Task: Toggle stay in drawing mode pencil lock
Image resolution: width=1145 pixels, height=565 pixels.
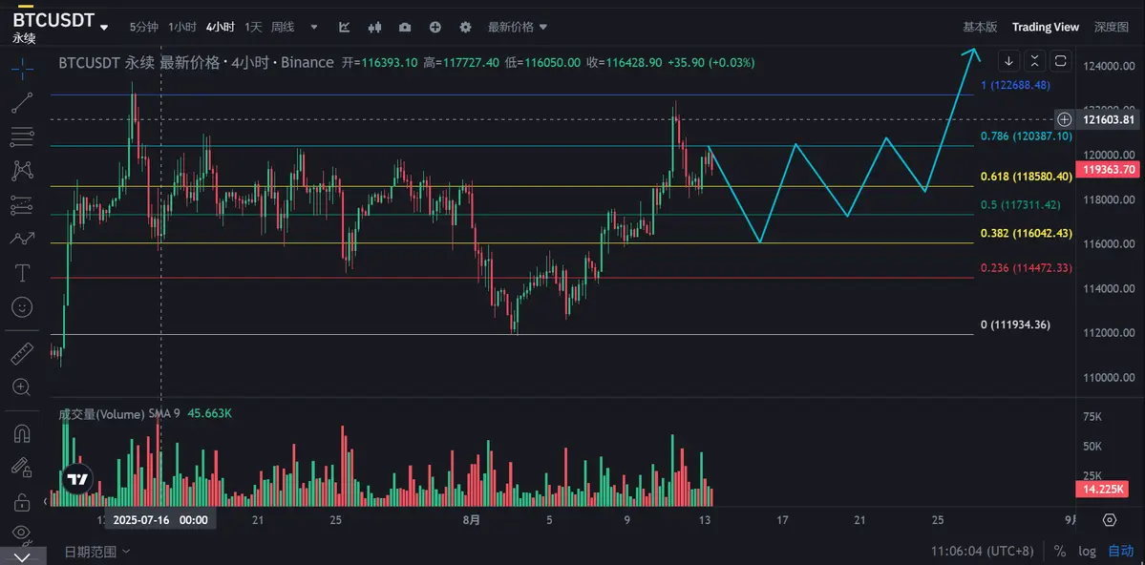Action: [x=22, y=468]
